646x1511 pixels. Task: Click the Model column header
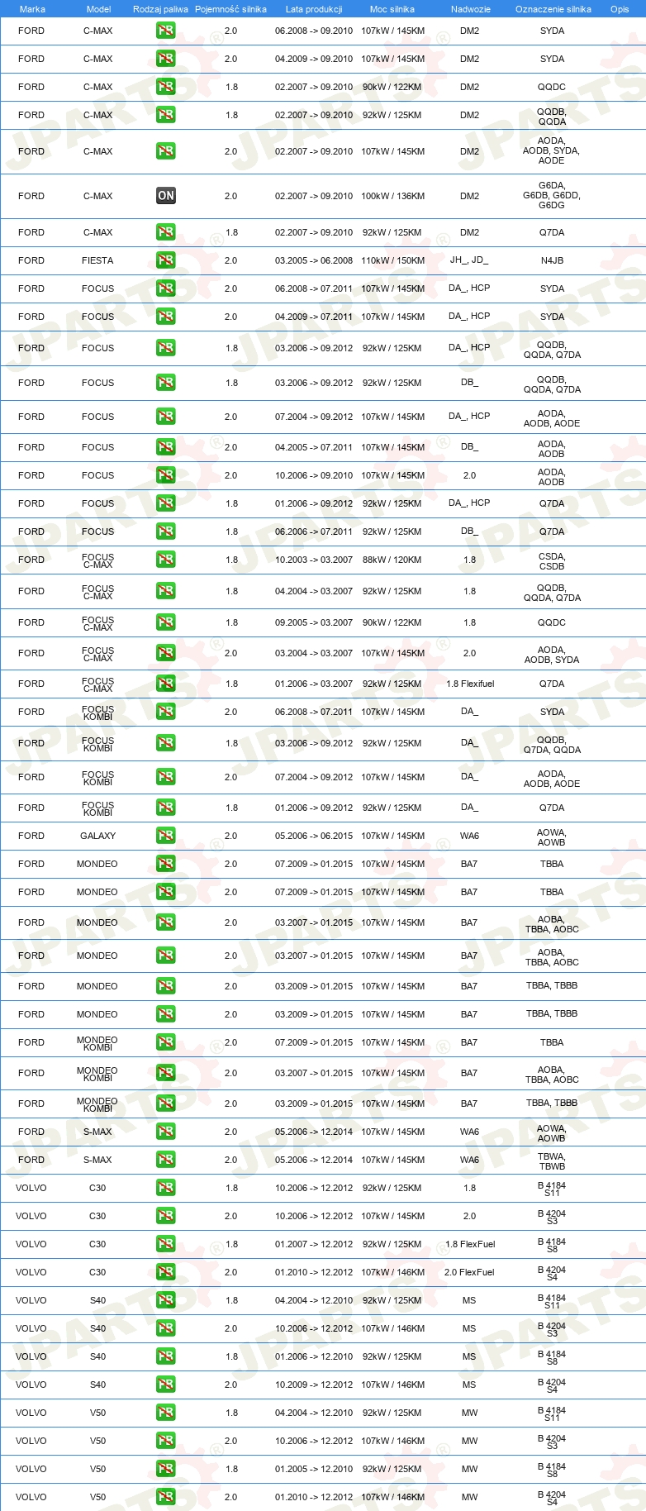pos(99,9)
